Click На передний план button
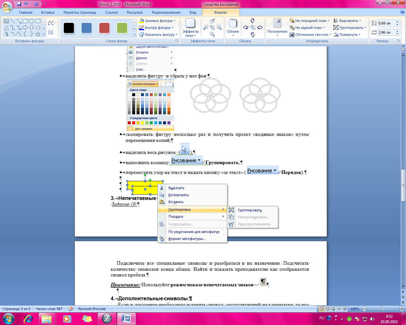Viewport: 406px width, 325px height. click(x=310, y=21)
